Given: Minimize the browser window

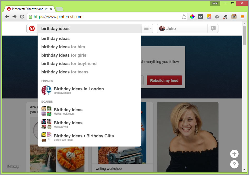Looking at the screenshot, I should click(225, 3).
